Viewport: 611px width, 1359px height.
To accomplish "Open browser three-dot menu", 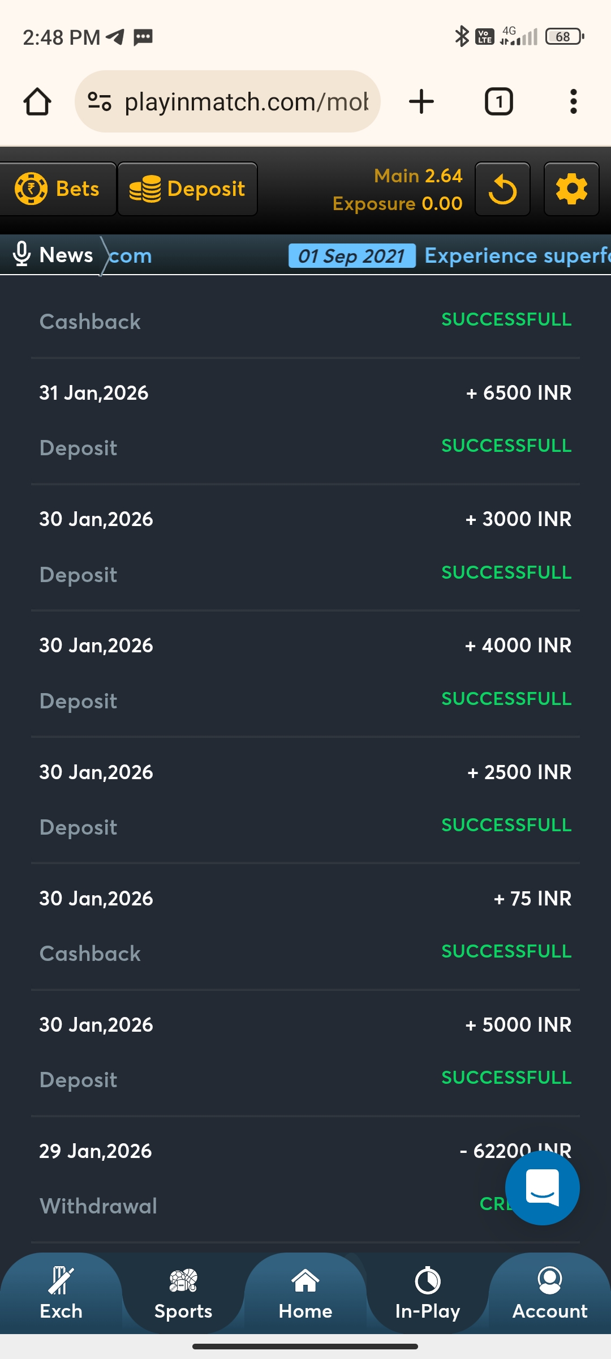I will [573, 102].
